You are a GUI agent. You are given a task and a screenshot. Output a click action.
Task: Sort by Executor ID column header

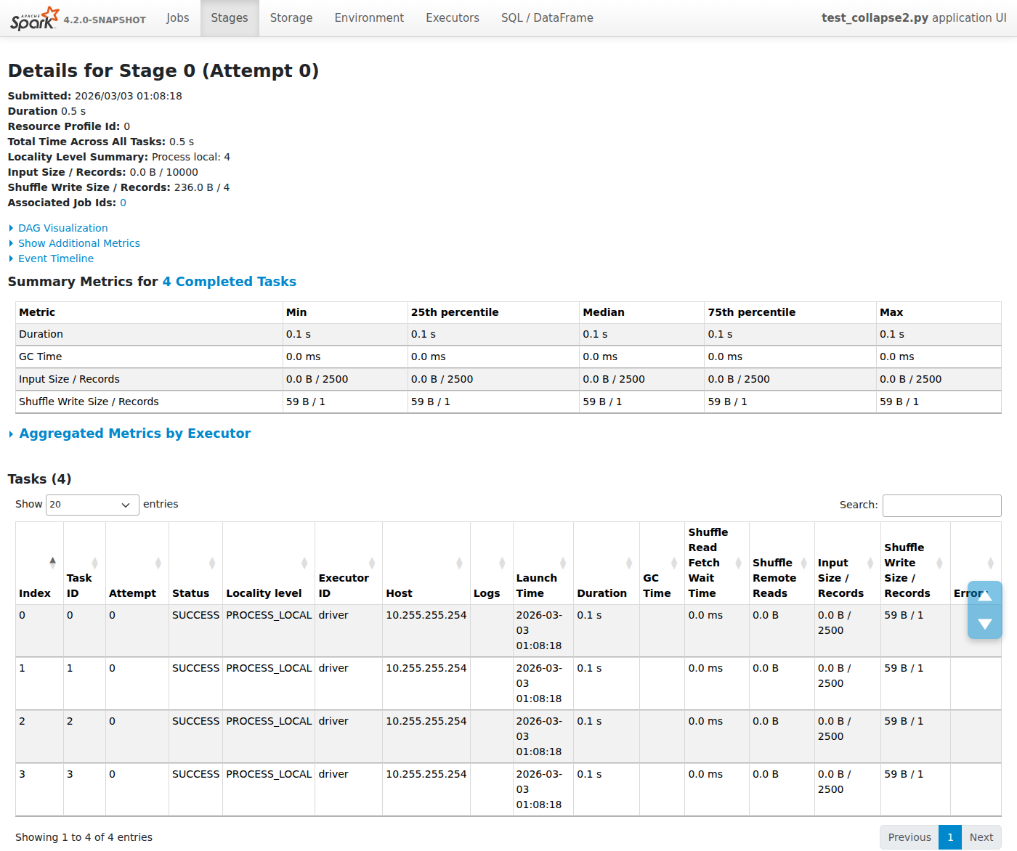[344, 585]
